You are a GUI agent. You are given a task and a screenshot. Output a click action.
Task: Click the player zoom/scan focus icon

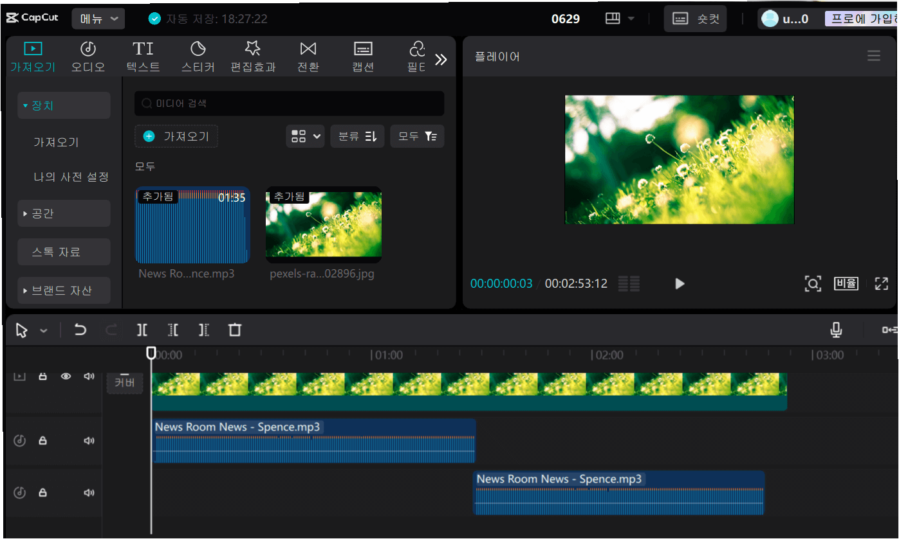tap(813, 283)
